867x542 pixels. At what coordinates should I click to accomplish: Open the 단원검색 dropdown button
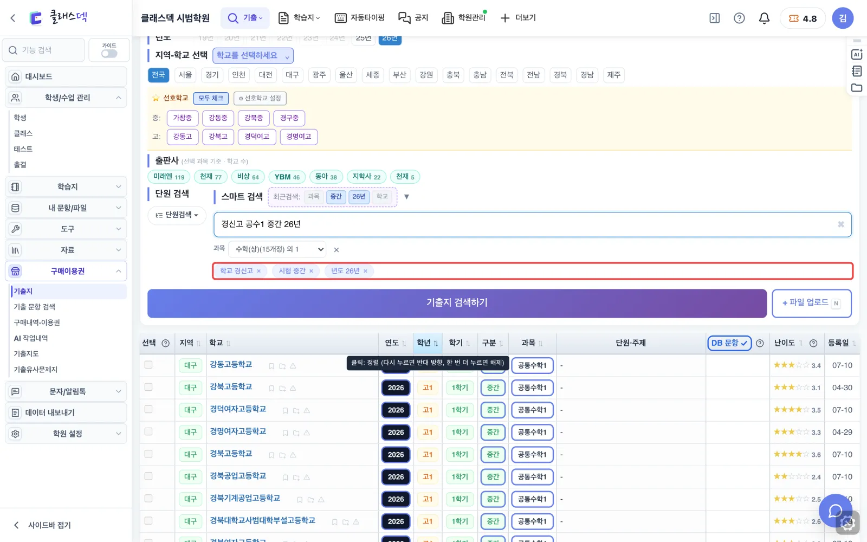coord(177,215)
